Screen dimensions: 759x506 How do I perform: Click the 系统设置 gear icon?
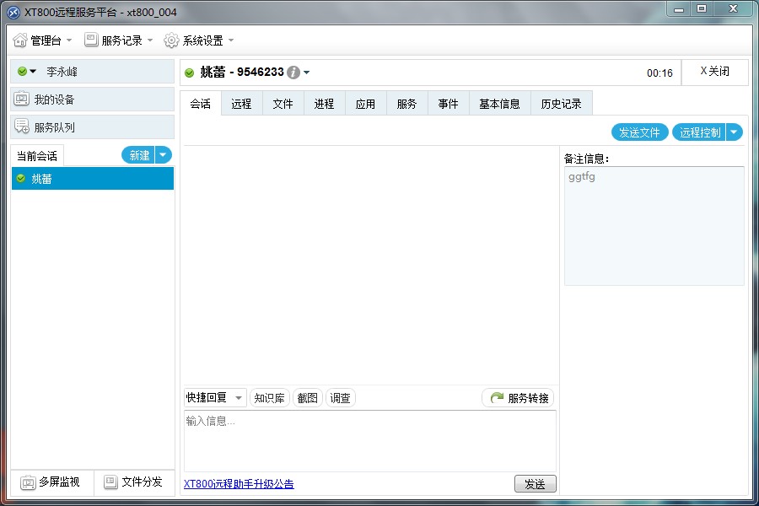point(171,40)
